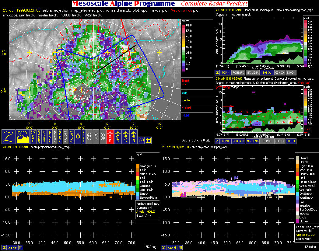Click the large Zebra Z icon in main toolbar

[x=9, y=137]
